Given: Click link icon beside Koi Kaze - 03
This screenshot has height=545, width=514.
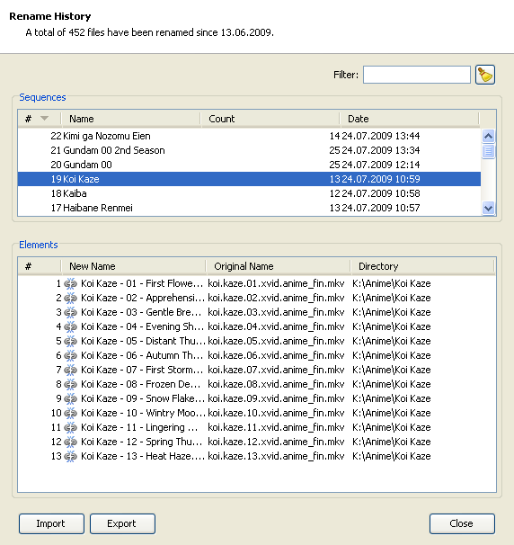Looking at the screenshot, I should click(70, 312).
